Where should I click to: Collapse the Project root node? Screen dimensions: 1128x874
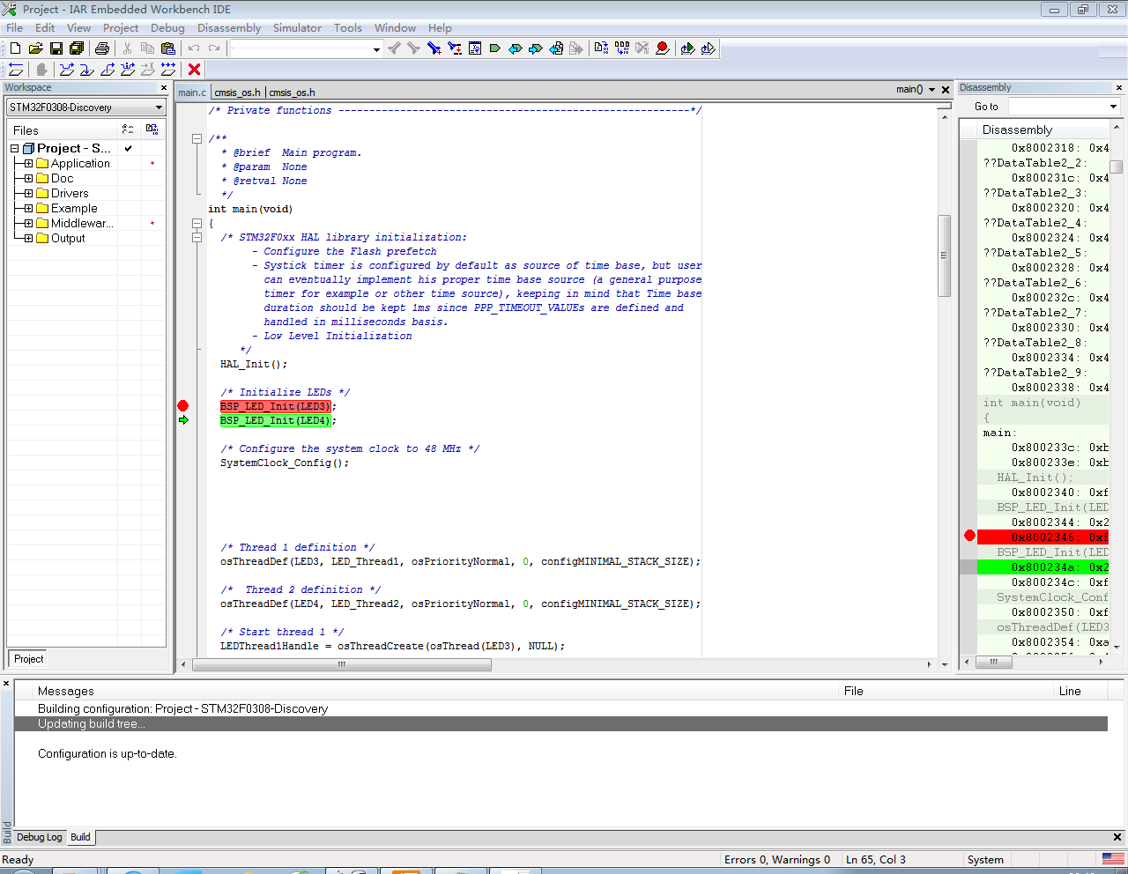point(14,148)
